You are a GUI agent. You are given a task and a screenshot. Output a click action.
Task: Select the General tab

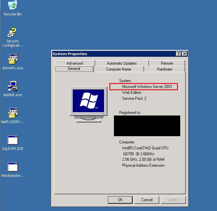tap(74, 69)
